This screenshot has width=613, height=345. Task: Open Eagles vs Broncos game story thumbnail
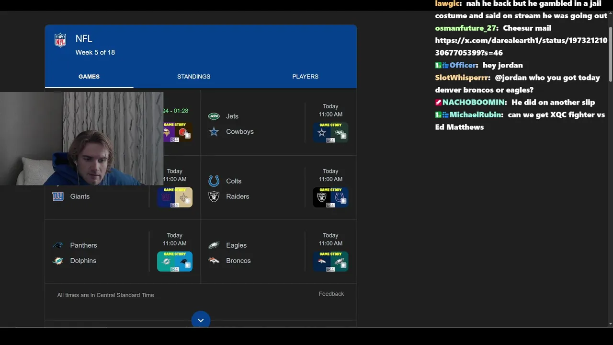tap(330, 261)
